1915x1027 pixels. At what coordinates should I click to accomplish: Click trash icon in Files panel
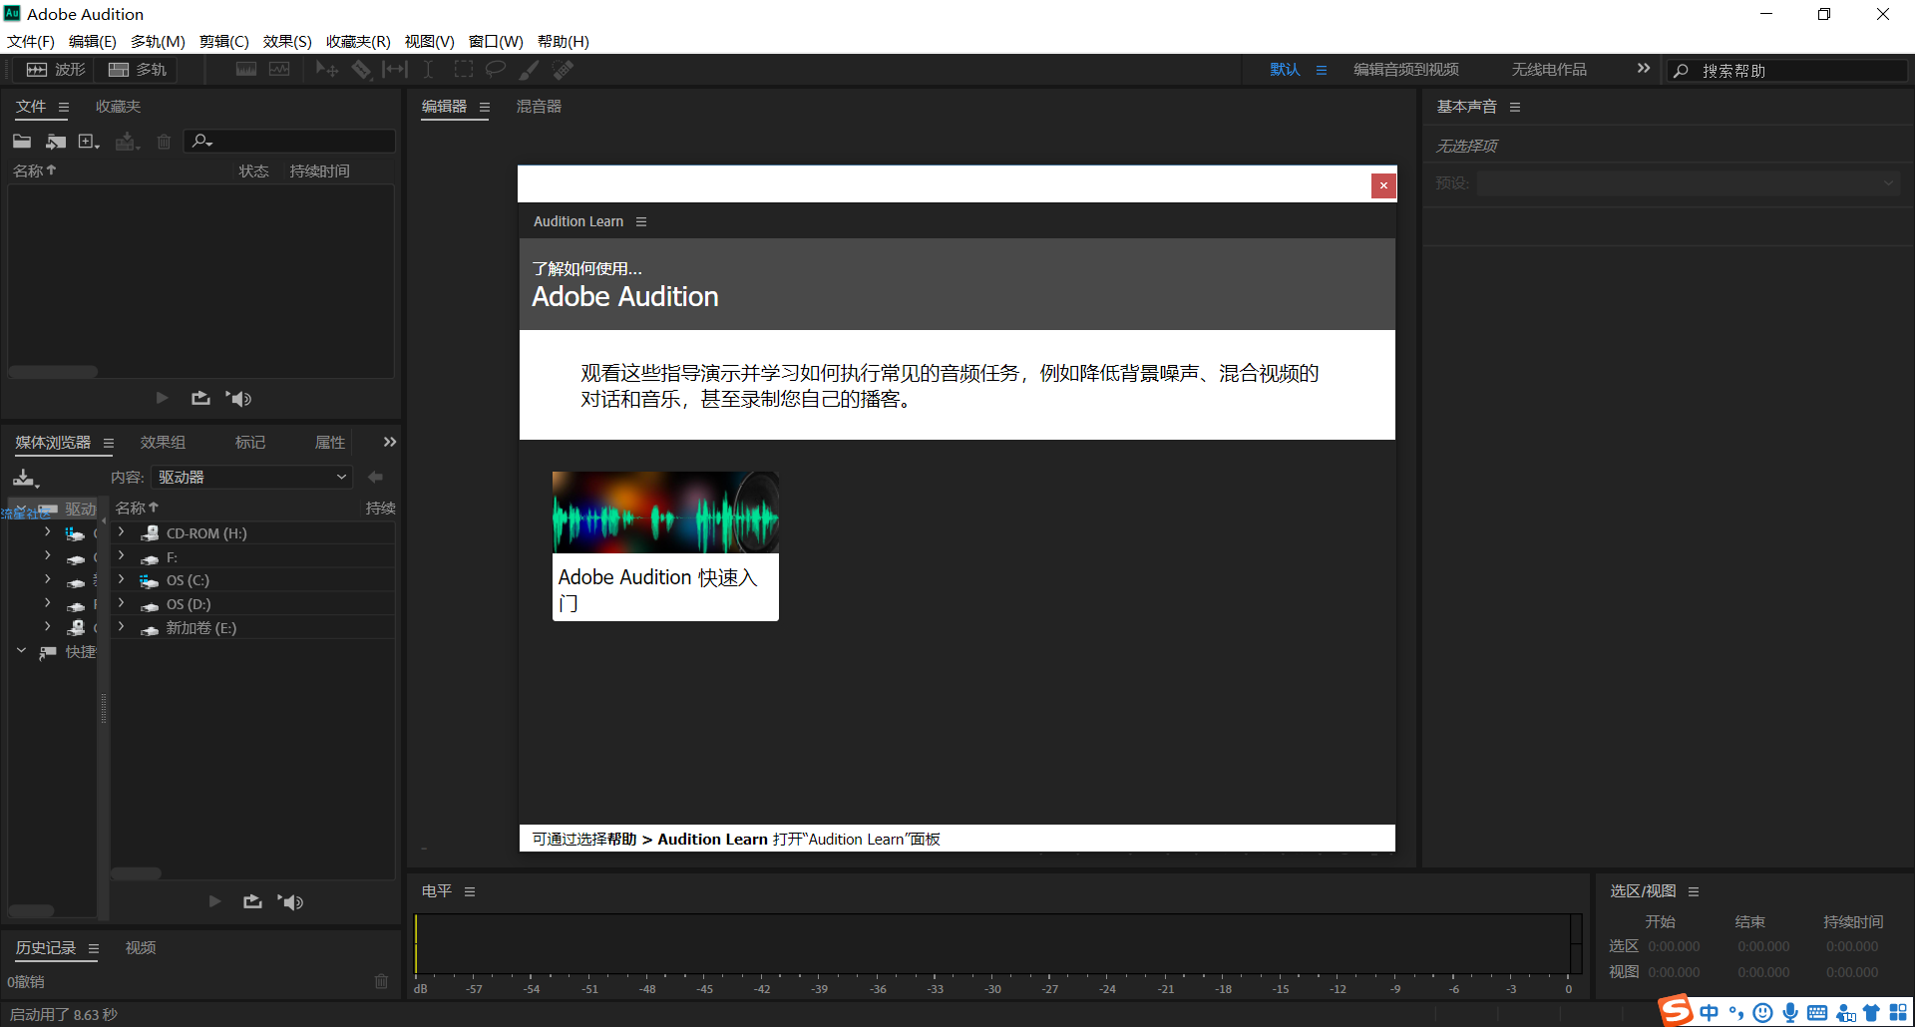pyautogui.click(x=165, y=142)
